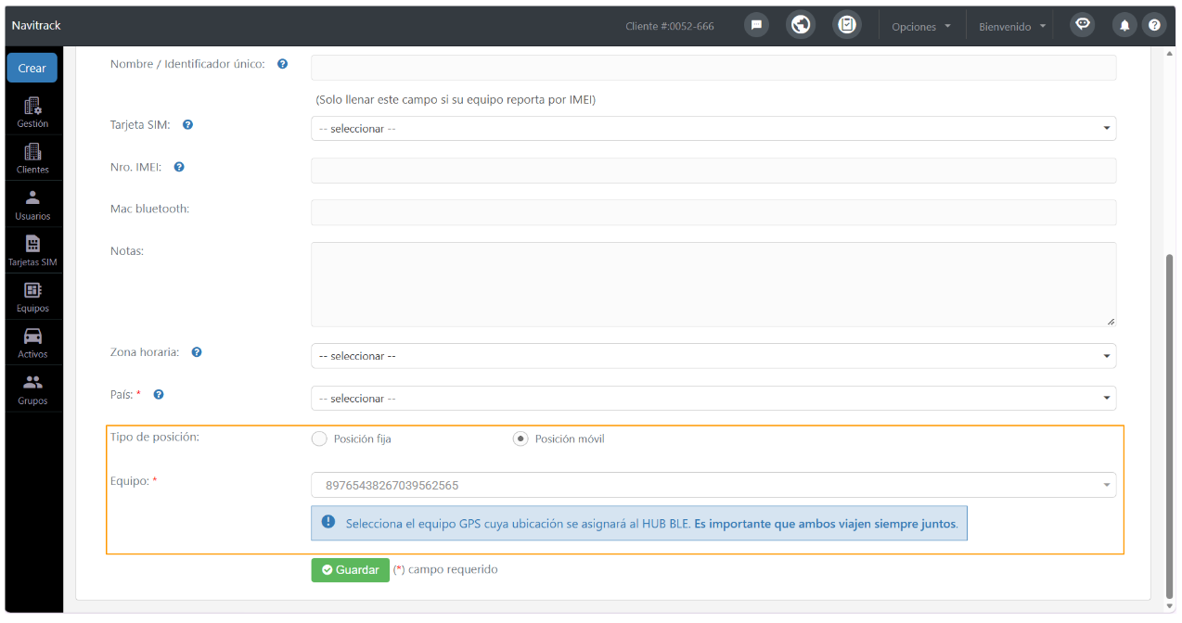Go to Clientes in the sidebar
This screenshot has width=1182, height=623.
(x=32, y=159)
